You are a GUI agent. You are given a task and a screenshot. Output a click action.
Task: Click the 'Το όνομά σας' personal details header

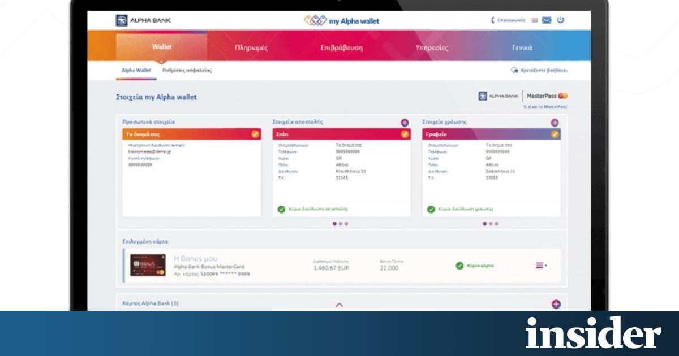tap(192, 134)
